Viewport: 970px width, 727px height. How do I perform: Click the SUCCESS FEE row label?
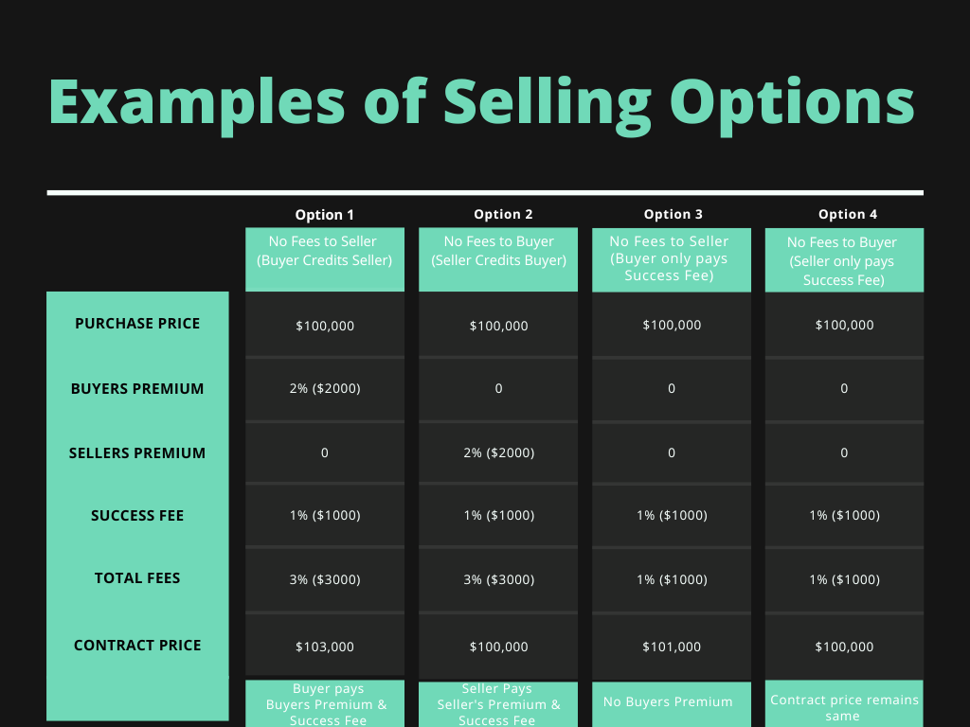point(137,516)
